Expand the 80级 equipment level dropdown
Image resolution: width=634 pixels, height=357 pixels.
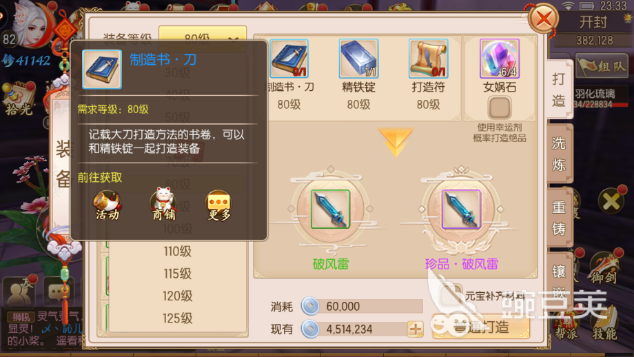click(x=203, y=38)
